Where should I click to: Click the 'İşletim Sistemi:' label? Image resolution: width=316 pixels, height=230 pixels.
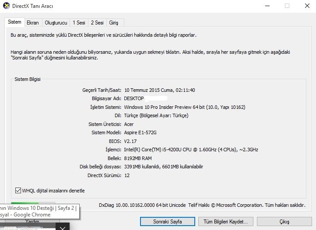(x=106, y=107)
